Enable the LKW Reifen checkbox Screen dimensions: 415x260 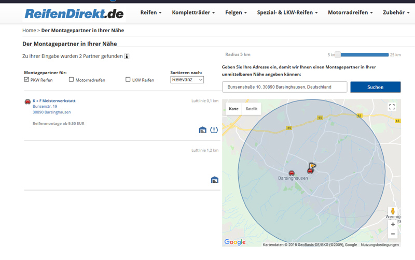pos(128,80)
